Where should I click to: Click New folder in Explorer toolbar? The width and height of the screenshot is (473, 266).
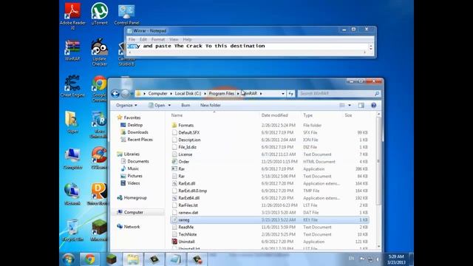click(x=210, y=105)
